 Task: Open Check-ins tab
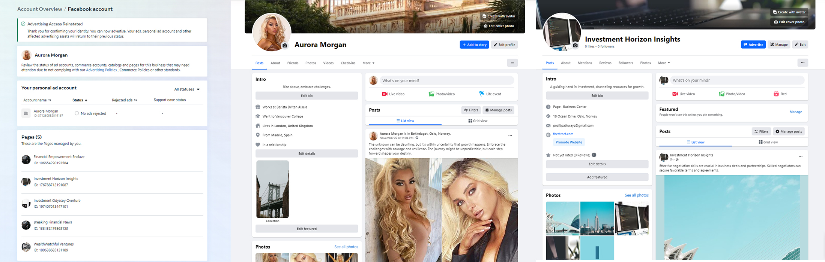click(x=348, y=63)
